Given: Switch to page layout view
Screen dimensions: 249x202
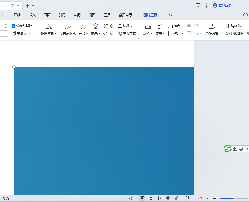Looking at the screenshot, I should click(x=142, y=198).
